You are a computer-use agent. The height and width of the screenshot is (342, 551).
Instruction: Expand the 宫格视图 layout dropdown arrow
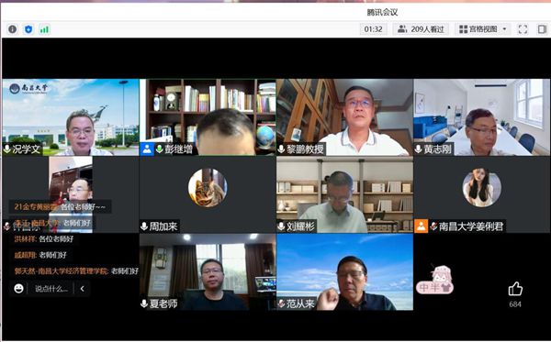click(x=504, y=29)
